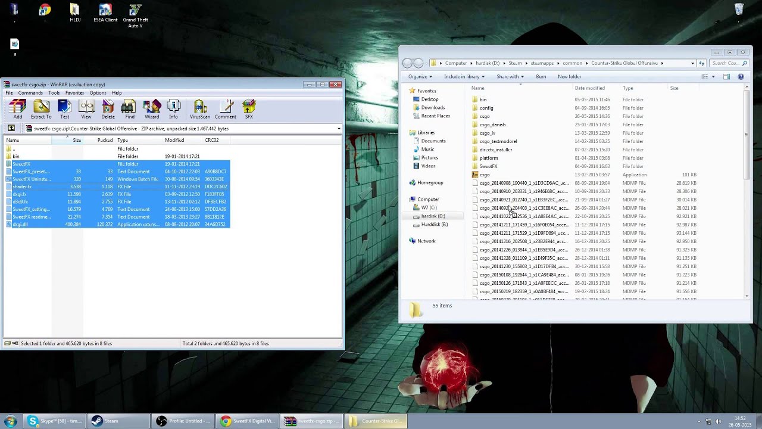Open the WinRAR address path dropdown
Image resolution: width=762 pixels, height=429 pixels.
pyautogui.click(x=339, y=129)
